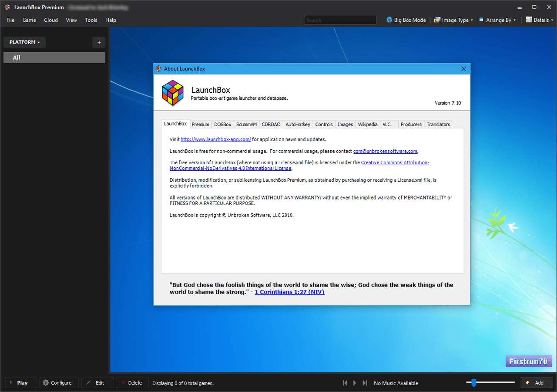The image size is (557, 392).
Task: Open the View menu
Action: (x=71, y=20)
